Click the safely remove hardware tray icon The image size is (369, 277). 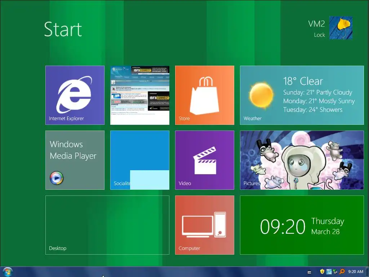pos(335,272)
